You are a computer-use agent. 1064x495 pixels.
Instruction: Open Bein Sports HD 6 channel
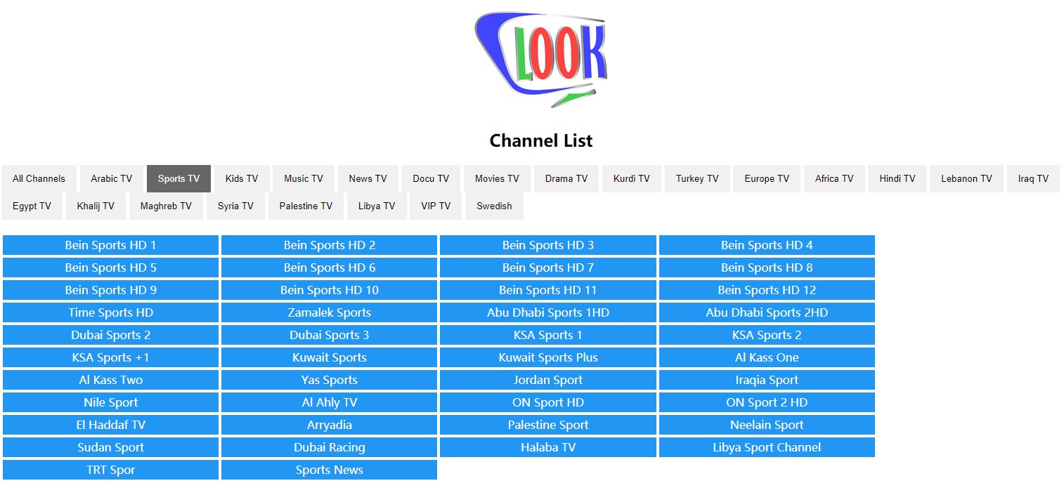click(x=329, y=268)
